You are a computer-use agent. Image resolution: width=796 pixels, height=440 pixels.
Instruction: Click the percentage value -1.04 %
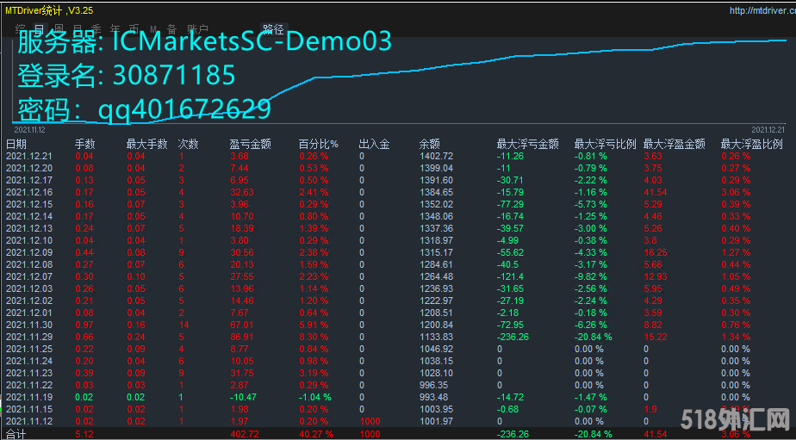tap(315, 397)
